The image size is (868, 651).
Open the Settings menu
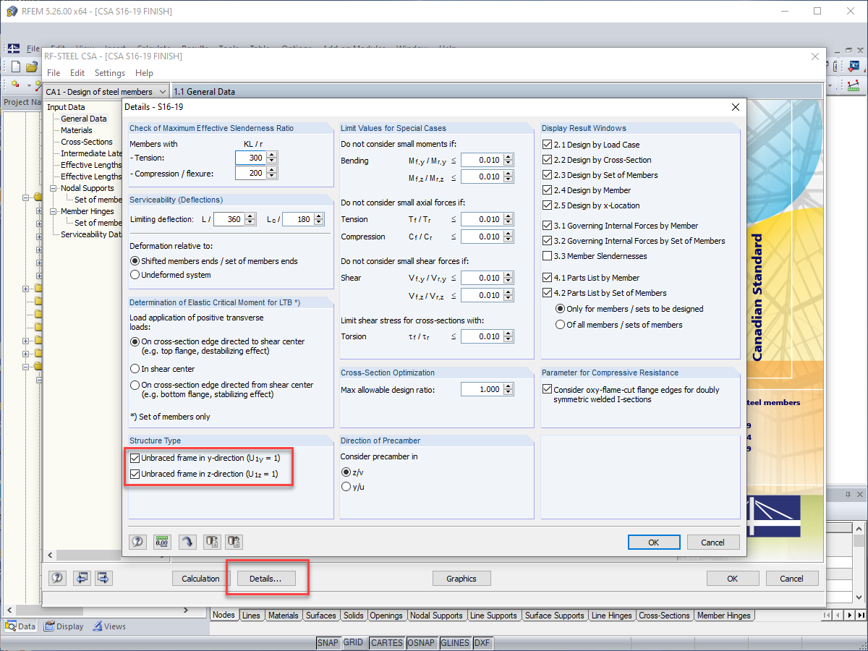tap(109, 72)
